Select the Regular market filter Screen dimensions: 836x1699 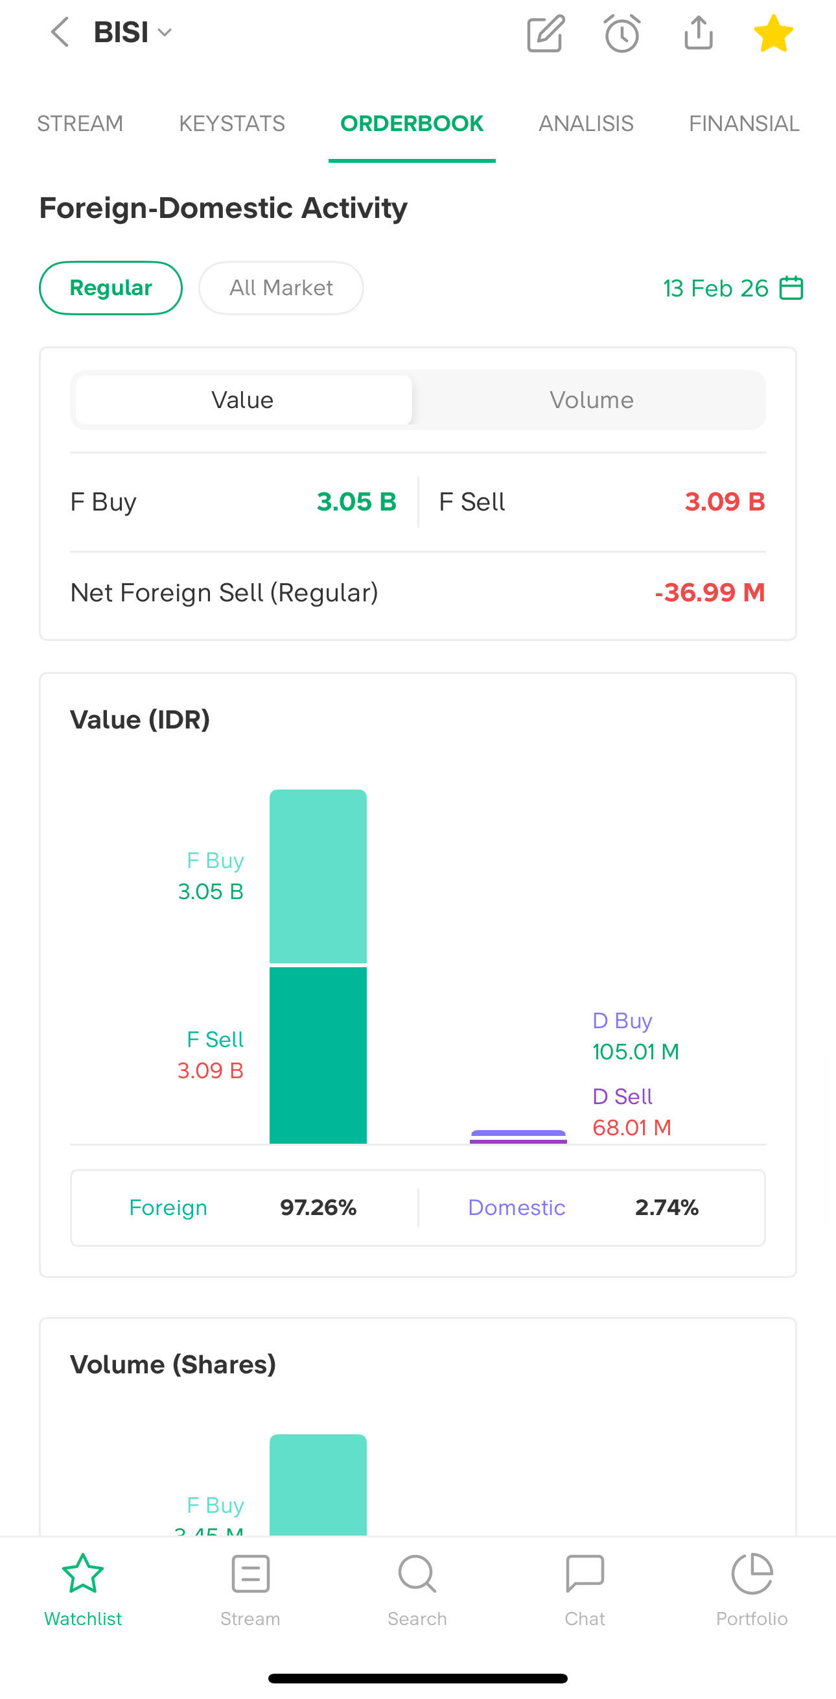point(111,288)
